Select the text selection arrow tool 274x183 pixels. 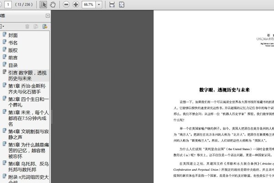pos(43,4)
